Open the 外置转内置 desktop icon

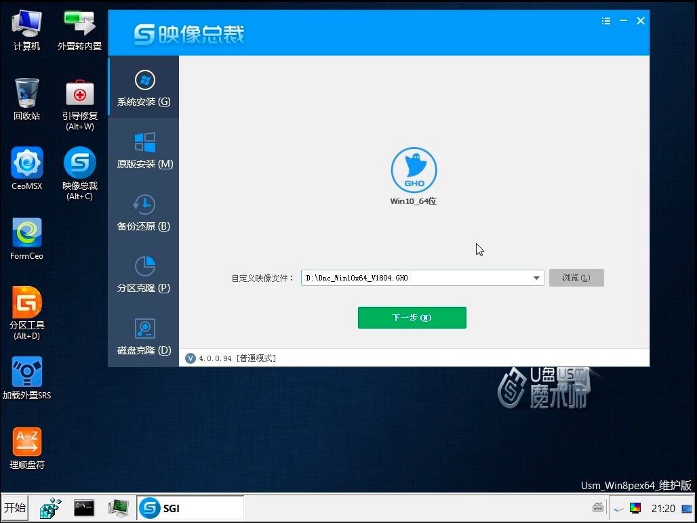coord(79,30)
